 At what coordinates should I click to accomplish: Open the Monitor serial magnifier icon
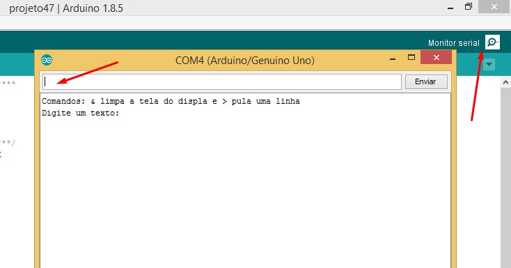coord(492,42)
